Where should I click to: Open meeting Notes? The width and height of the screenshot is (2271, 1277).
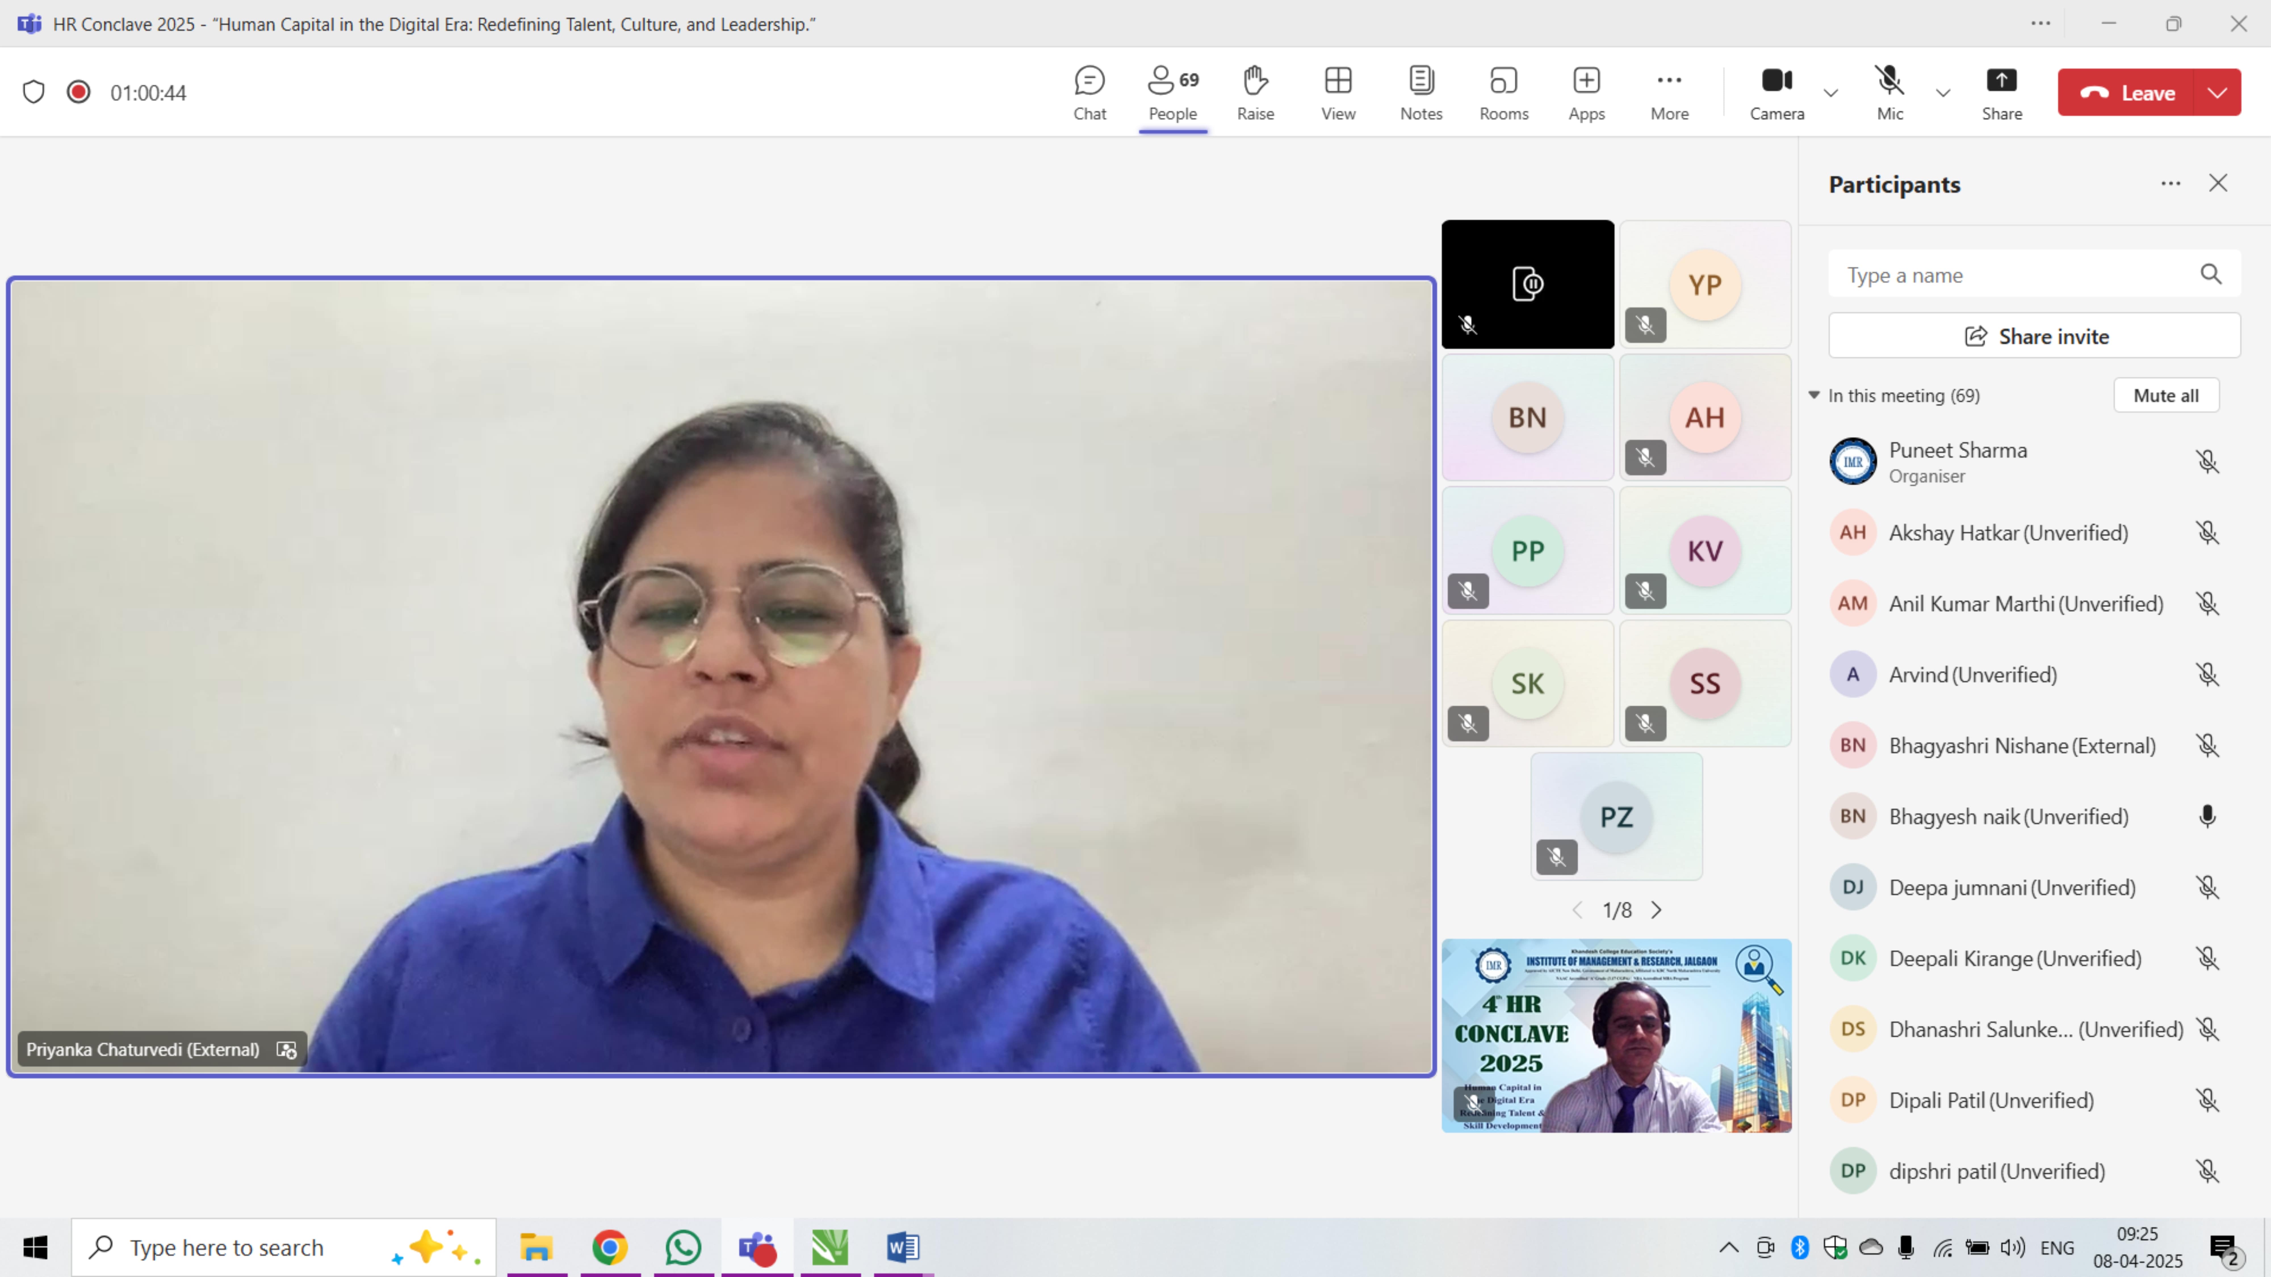coord(1421,93)
